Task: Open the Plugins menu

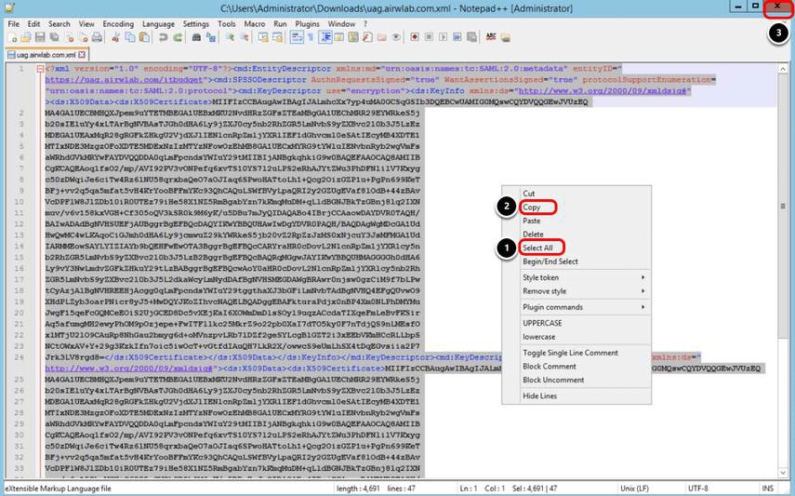Action: tap(307, 24)
